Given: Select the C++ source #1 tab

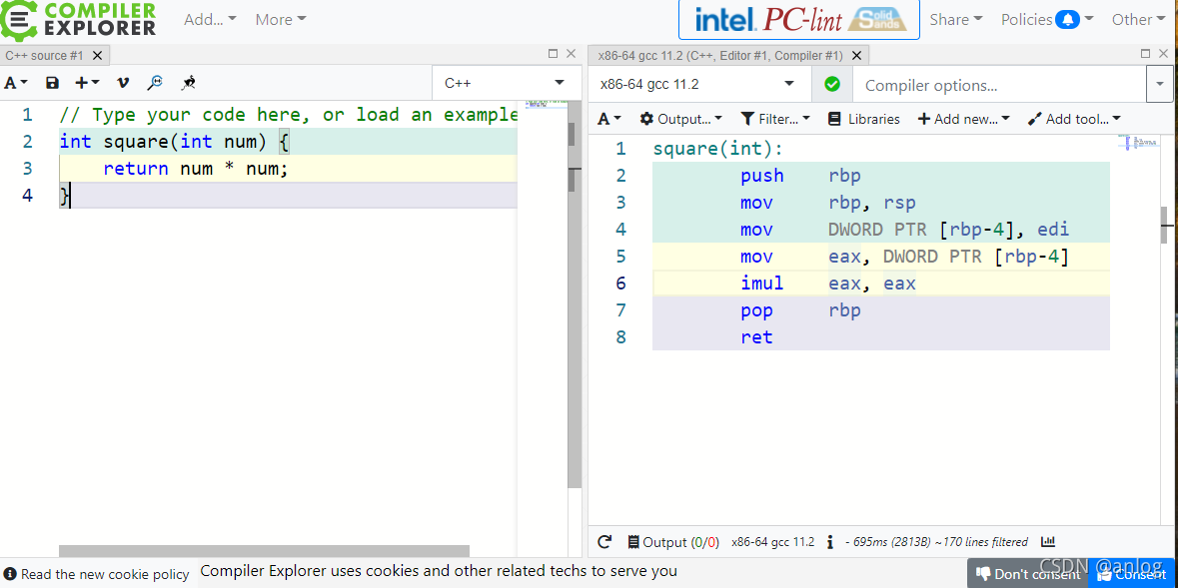Looking at the screenshot, I should [44, 56].
